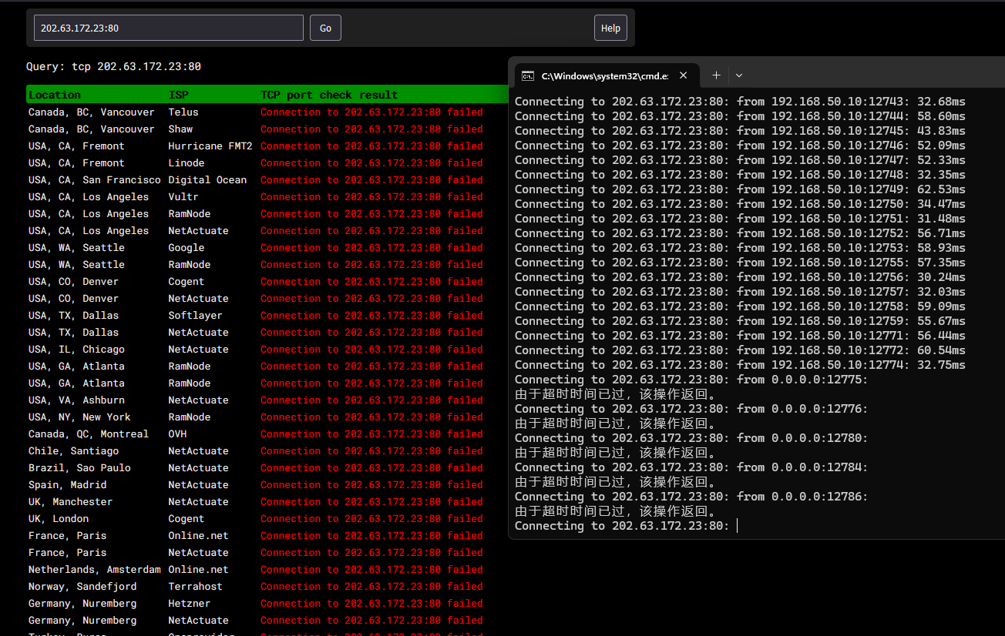
Task: Close the cmd.exe terminal tab
Action: [x=683, y=75]
